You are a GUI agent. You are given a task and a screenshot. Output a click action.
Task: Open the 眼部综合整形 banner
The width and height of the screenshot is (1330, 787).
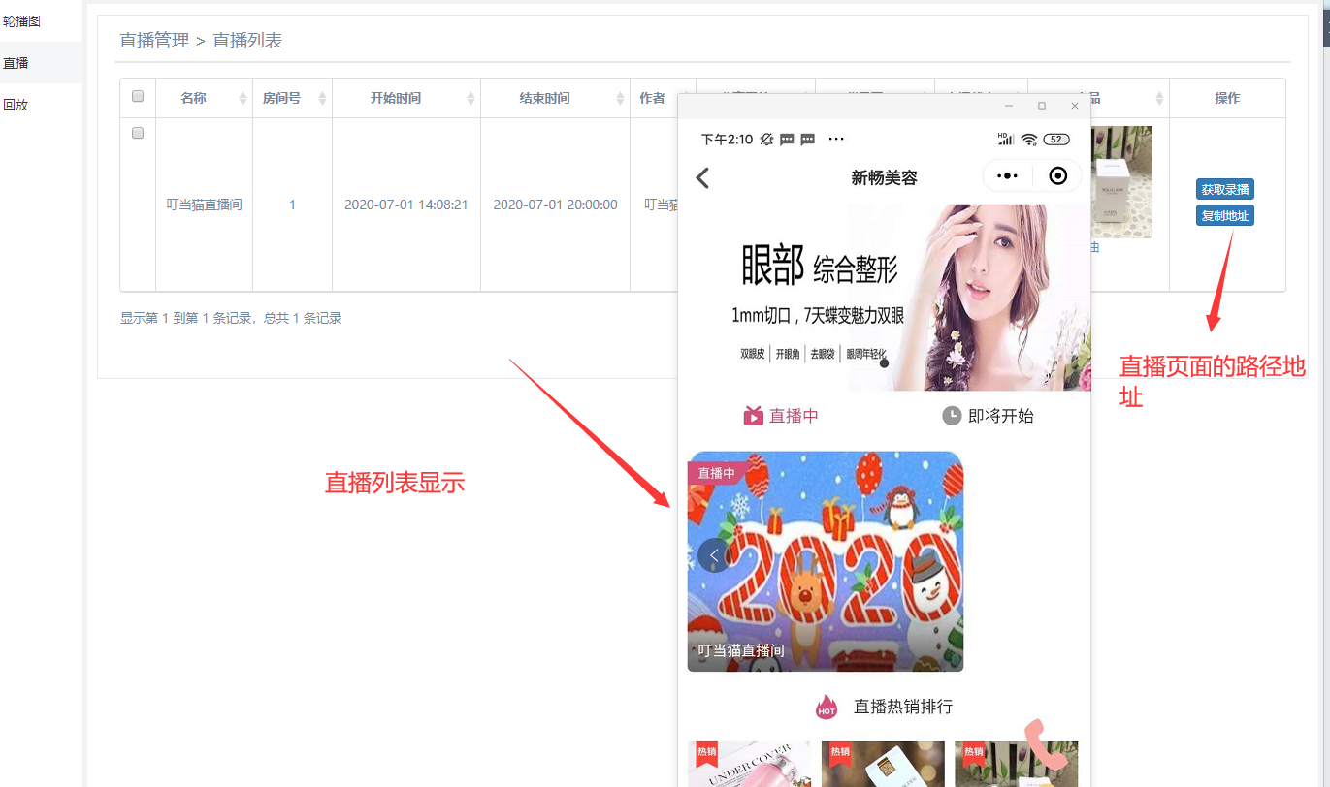click(x=884, y=298)
